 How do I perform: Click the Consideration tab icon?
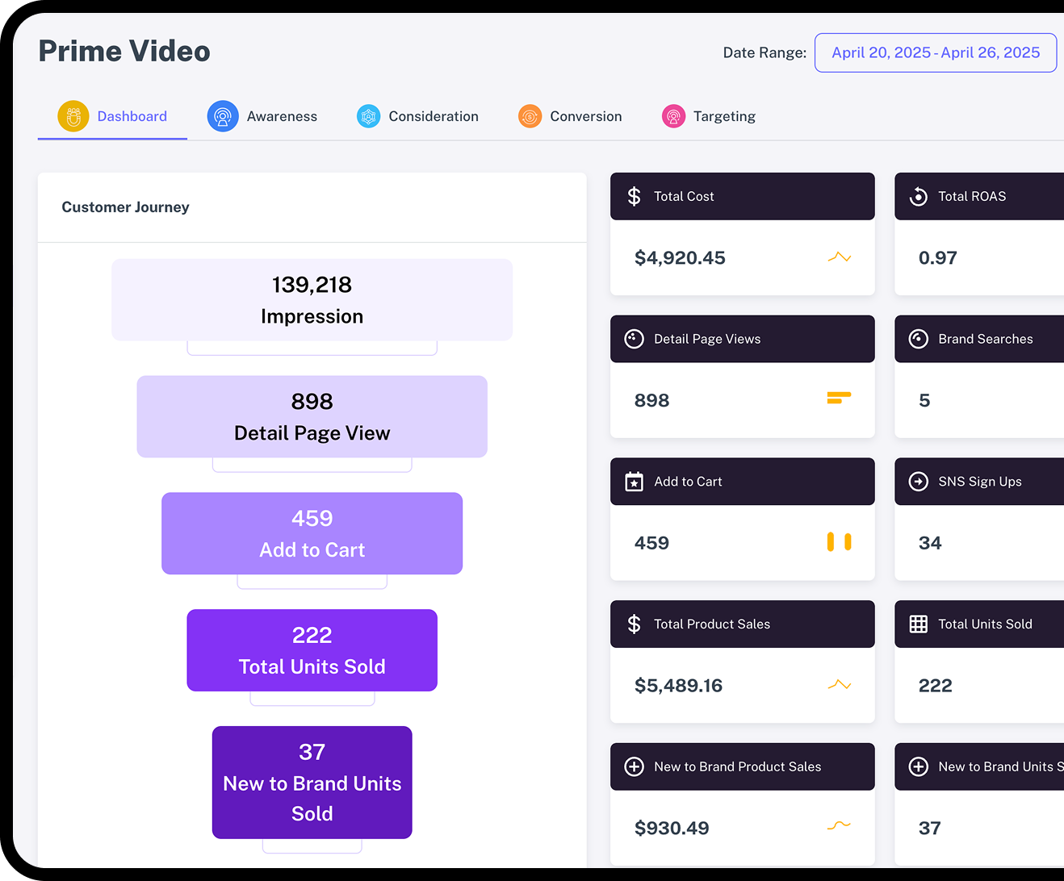[369, 116]
